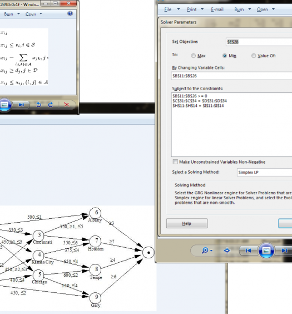Image resolution: width=292 pixels, height=314 pixels.
Task: Rotate image counterclockwise in left viewer
Action: pos(39,105)
